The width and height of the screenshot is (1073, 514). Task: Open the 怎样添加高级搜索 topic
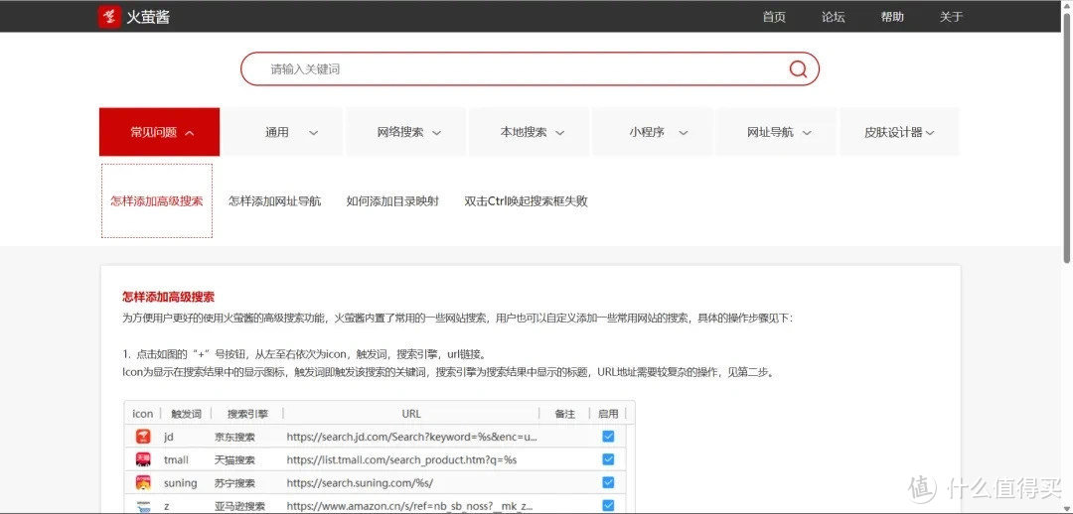tap(157, 201)
